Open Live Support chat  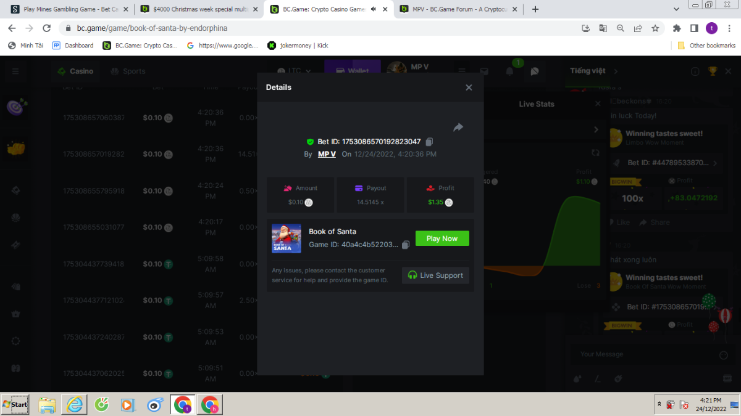(x=435, y=275)
